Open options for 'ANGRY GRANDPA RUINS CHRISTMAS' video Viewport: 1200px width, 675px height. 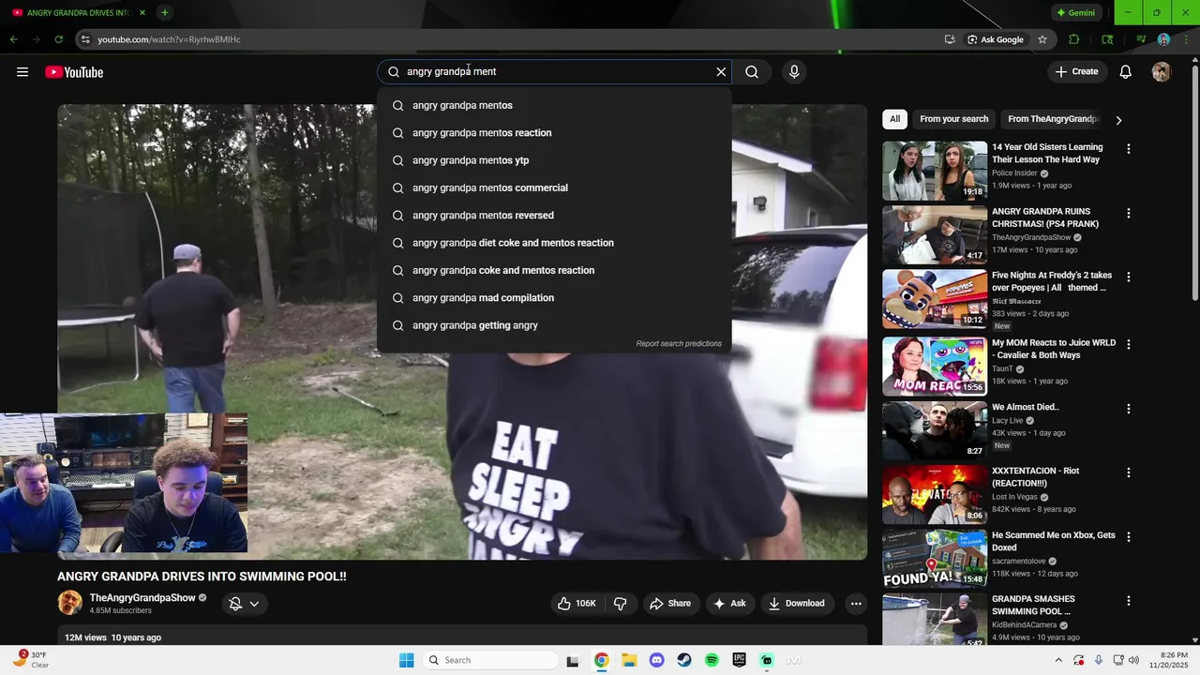1128,213
